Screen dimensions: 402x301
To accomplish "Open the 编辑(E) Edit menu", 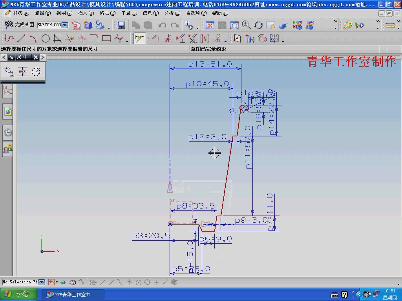I will [x=43, y=13].
